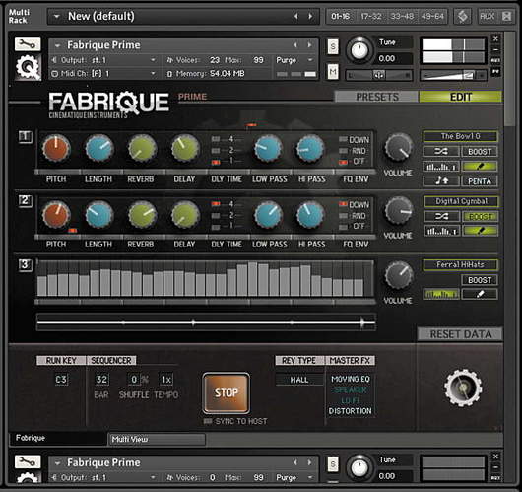
Task: Enable the SYNC TO HOST option
Action: [208, 421]
